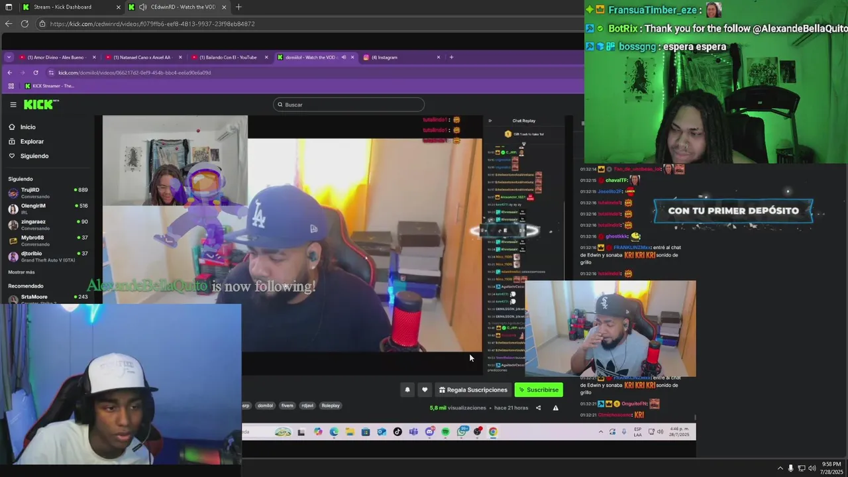Refresh the inner purple browser page
Screen dimensions: 848x477
point(35,72)
